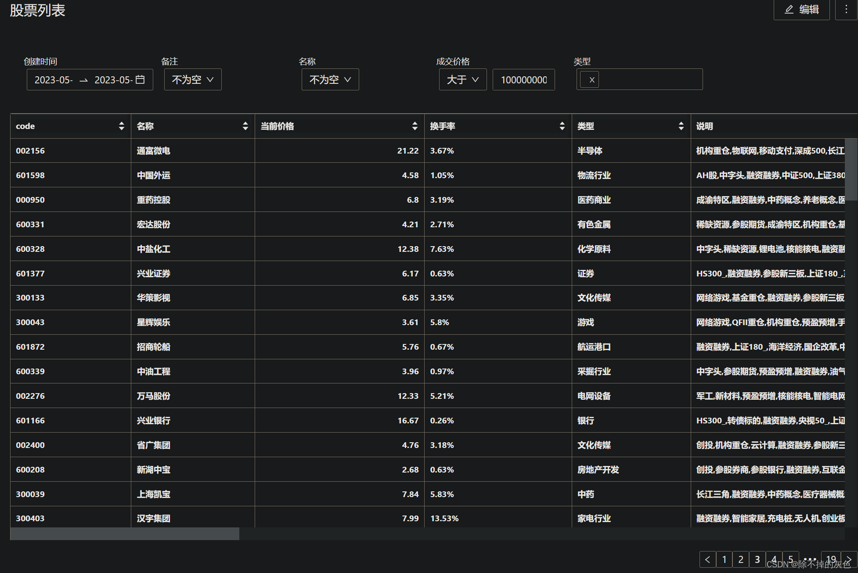Go to page 3
This screenshot has width=858, height=573.
point(757,559)
